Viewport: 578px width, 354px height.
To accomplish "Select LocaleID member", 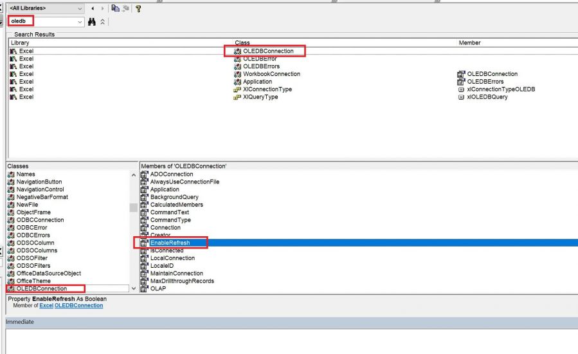I will tap(161, 266).
